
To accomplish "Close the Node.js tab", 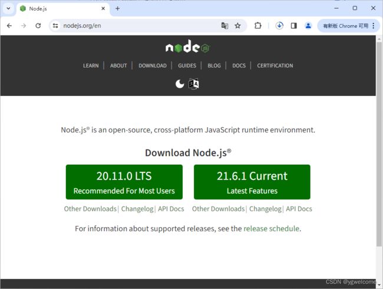I will pyautogui.click(x=103, y=8).
